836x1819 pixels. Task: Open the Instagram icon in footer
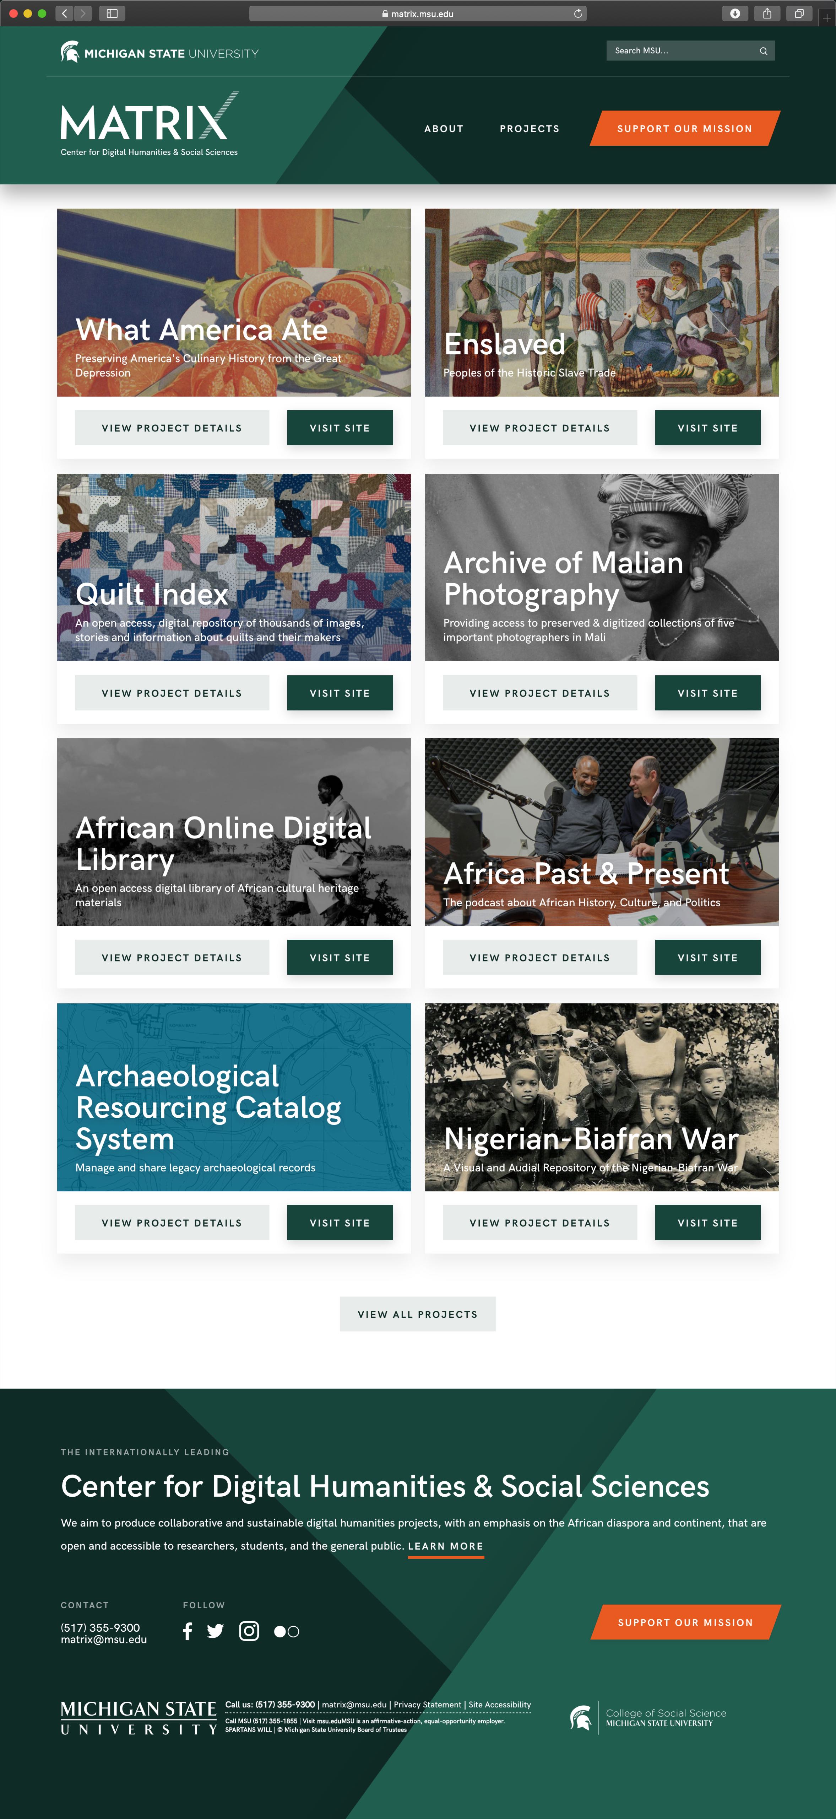pos(249,1631)
